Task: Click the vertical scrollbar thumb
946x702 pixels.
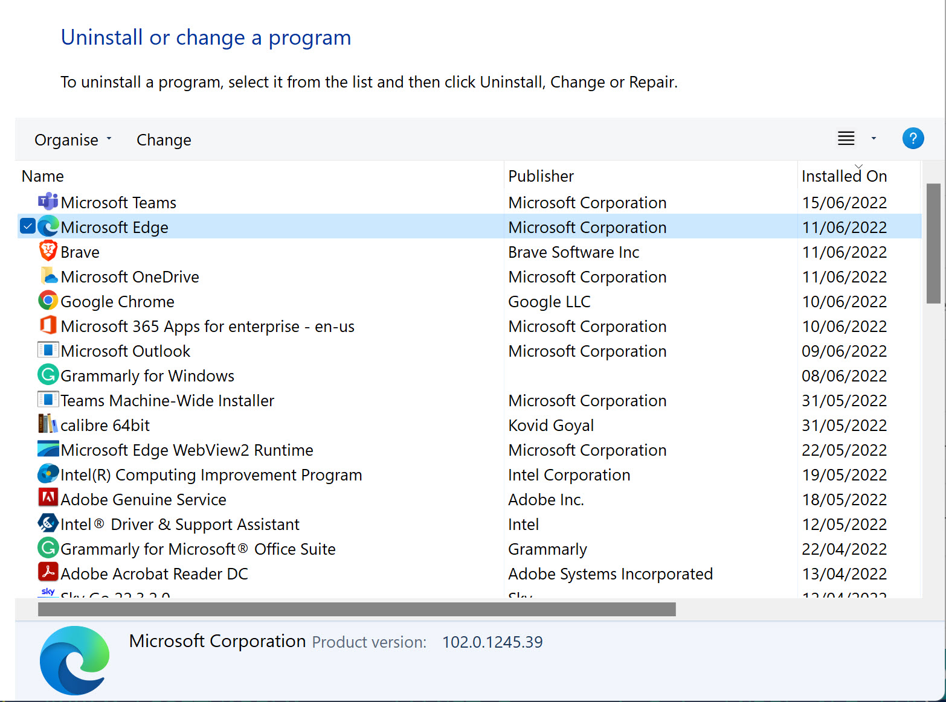Action: (933, 243)
